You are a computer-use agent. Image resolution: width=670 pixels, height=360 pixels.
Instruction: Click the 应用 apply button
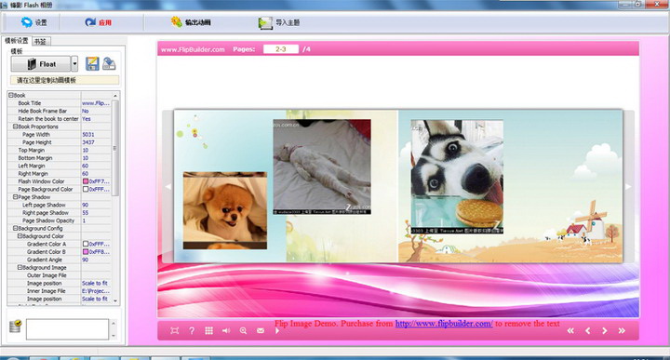(99, 22)
